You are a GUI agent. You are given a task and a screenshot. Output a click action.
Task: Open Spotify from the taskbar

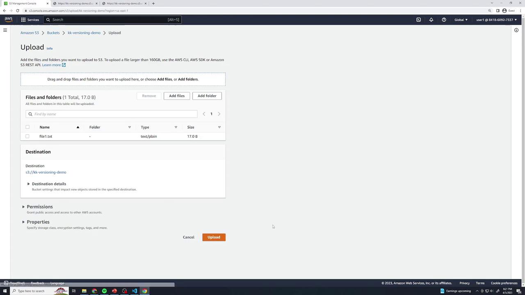pyautogui.click(x=104, y=291)
